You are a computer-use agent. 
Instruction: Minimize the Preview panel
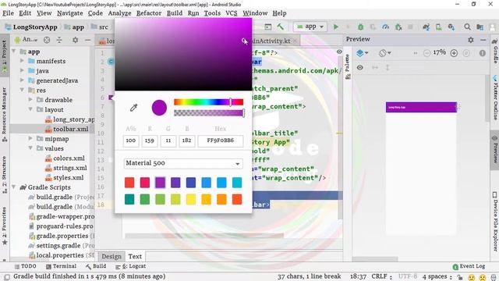483,40
